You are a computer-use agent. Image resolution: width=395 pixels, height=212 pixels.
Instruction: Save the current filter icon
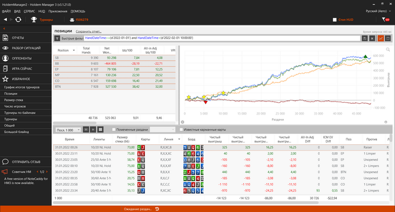click(365, 38)
